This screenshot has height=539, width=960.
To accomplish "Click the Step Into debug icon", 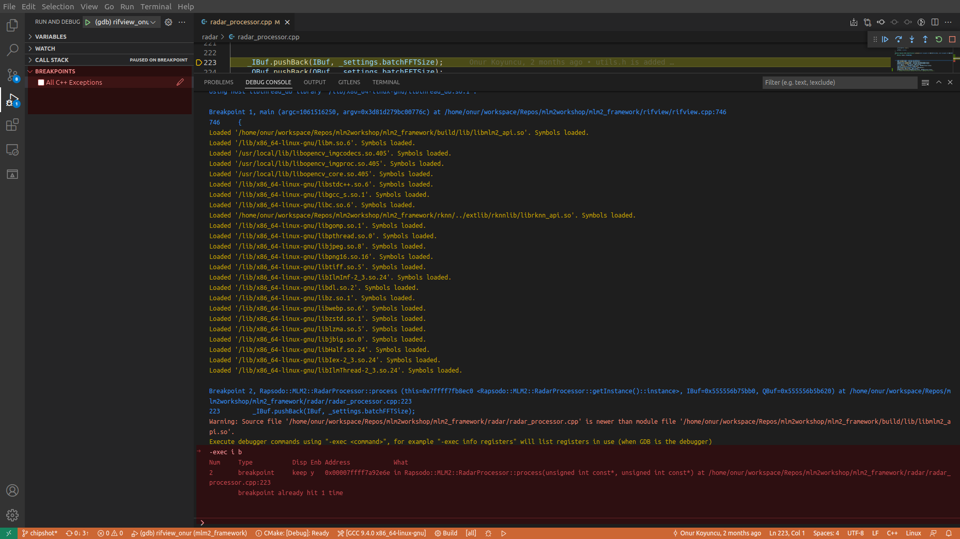I will coord(912,39).
